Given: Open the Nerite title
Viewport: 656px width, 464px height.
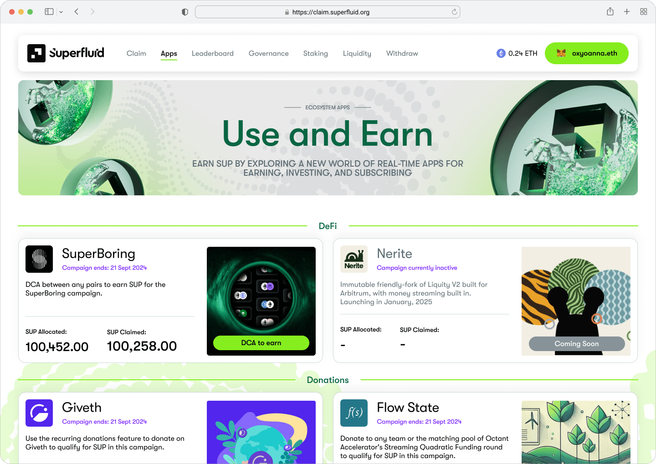Looking at the screenshot, I should tap(395, 254).
